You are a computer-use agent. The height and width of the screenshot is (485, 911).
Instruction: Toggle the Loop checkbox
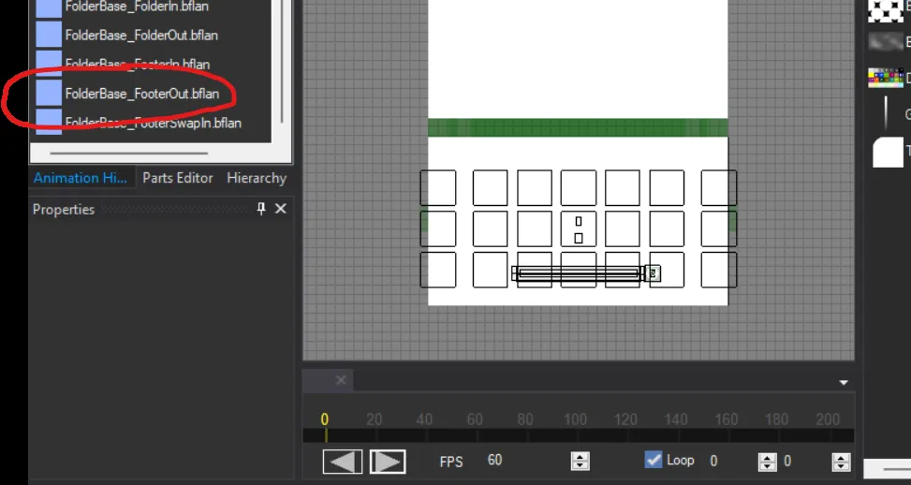tap(654, 460)
